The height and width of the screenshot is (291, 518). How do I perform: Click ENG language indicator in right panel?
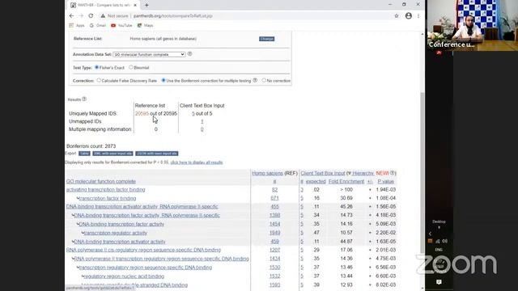[x=439, y=250]
